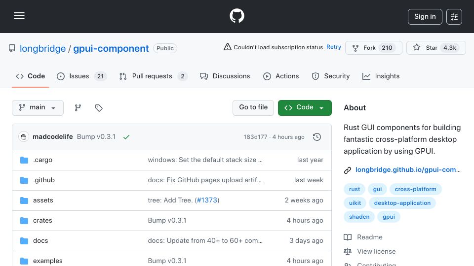Open the .cargo folder
This screenshot has height=266, width=474.
click(42, 160)
